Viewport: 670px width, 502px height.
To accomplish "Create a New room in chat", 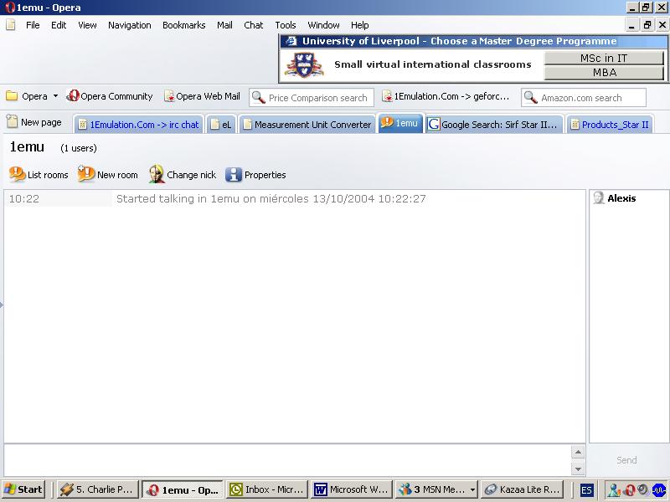I will tap(108, 175).
